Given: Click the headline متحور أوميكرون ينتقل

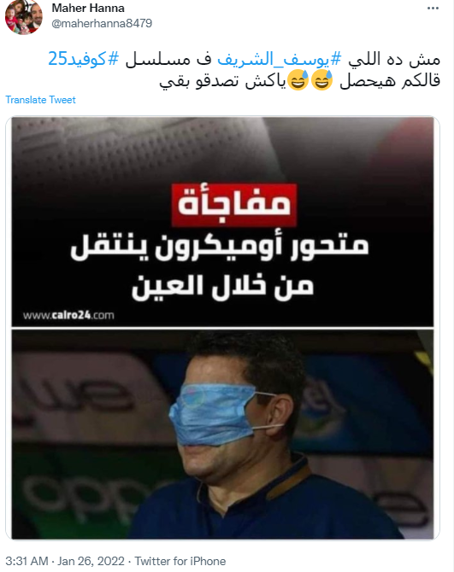Looking at the screenshot, I should coord(219,247).
